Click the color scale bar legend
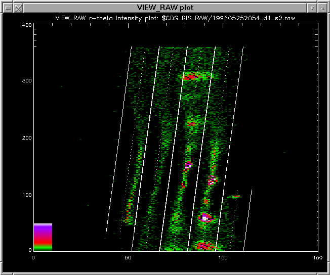Image resolution: width=330 pixels, height=275 pixels. 43,237
